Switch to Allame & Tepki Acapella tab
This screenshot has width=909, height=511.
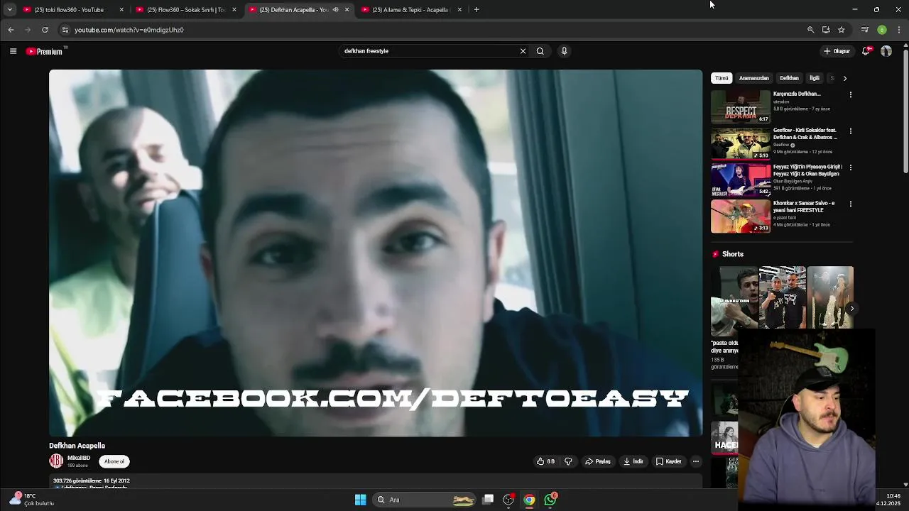[410, 10]
